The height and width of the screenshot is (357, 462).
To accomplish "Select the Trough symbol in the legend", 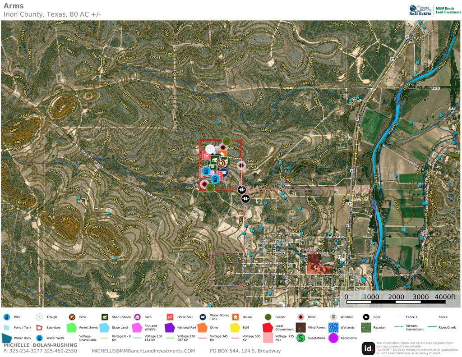I will pyautogui.click(x=39, y=317).
